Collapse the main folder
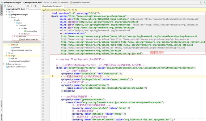 pos(12,20)
